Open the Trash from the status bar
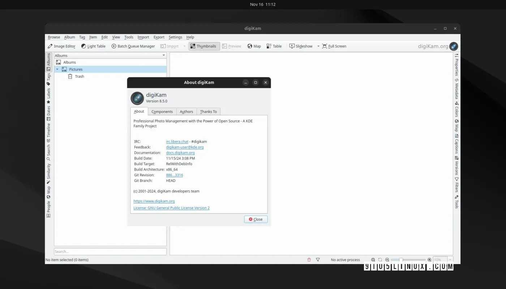This screenshot has height=289, width=506. (x=309, y=259)
